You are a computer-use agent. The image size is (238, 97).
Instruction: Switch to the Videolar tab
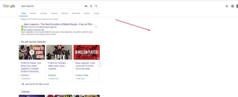pyautogui.click(x=33, y=13)
